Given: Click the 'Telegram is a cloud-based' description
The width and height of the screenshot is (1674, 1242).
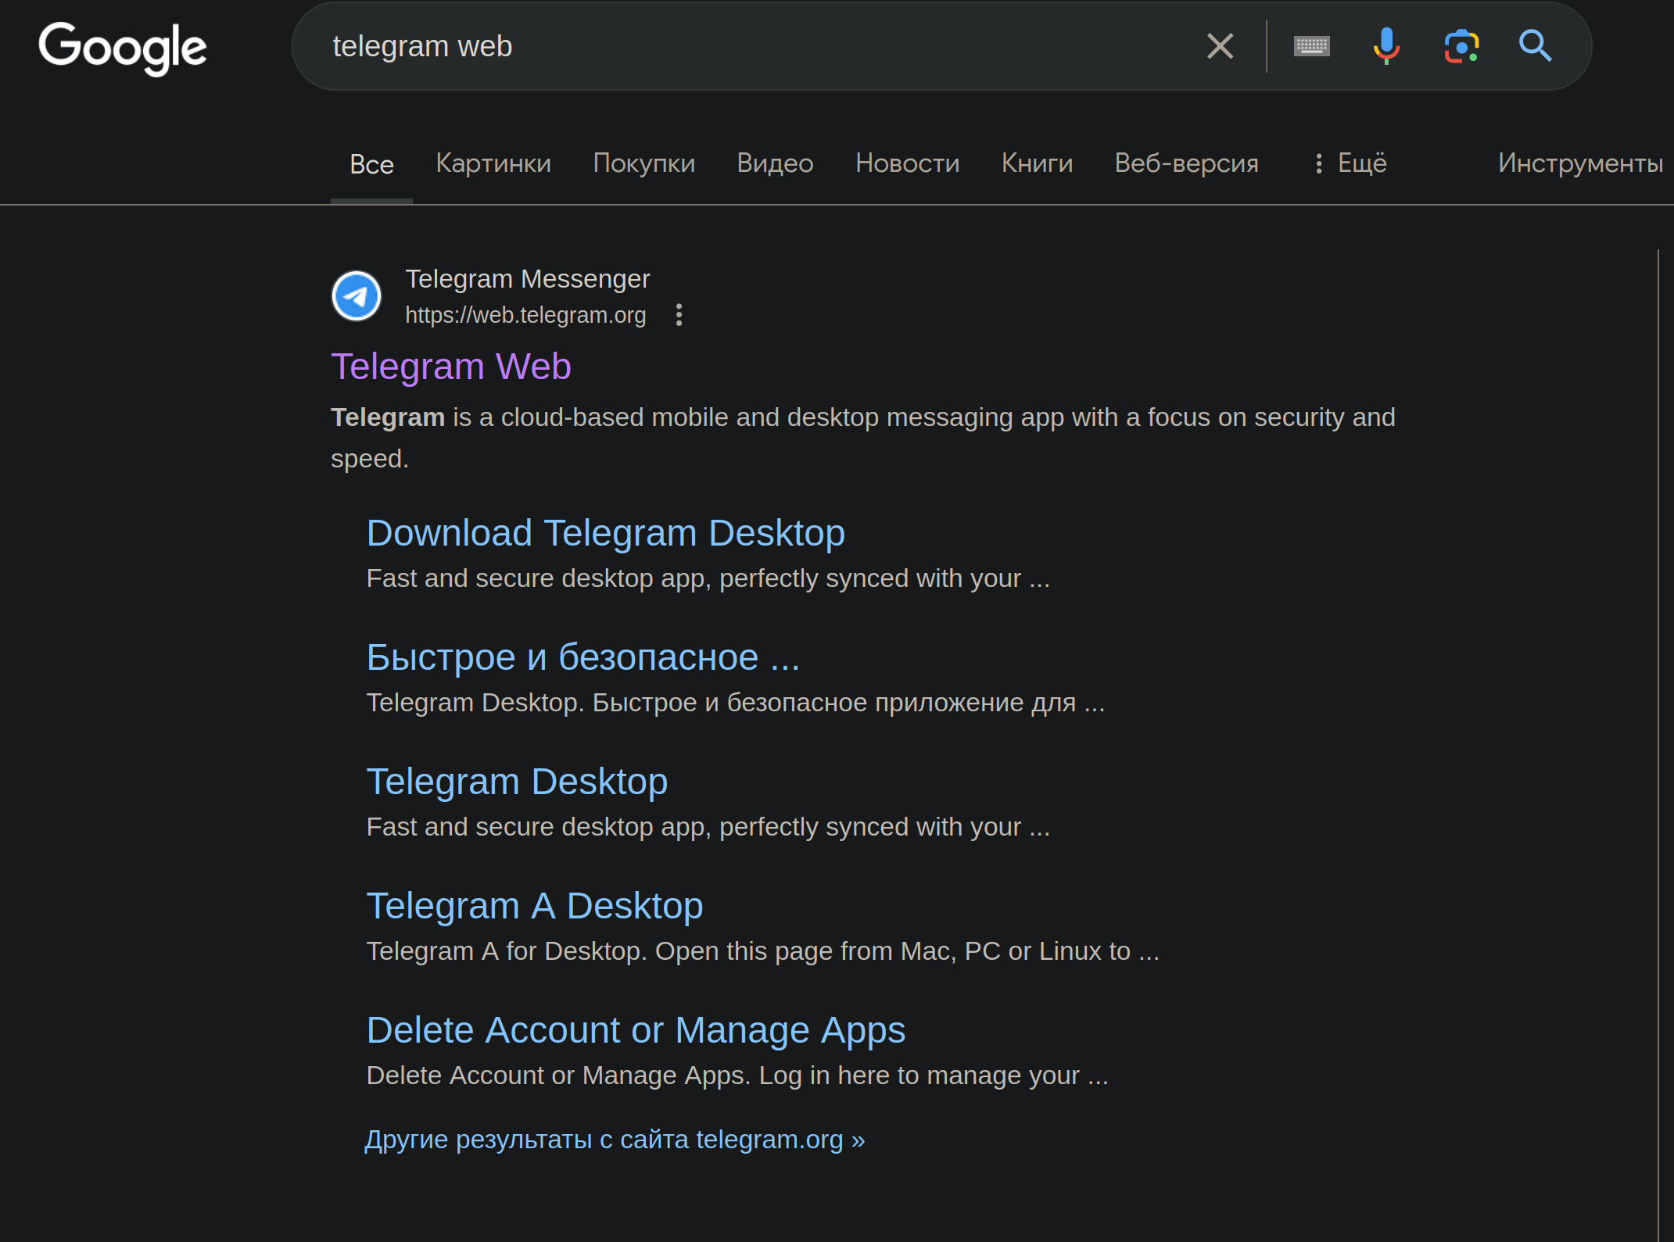Looking at the screenshot, I should click(x=863, y=438).
